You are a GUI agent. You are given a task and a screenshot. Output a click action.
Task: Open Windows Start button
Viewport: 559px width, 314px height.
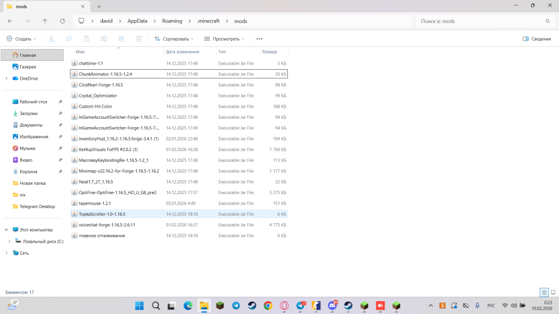(139, 306)
